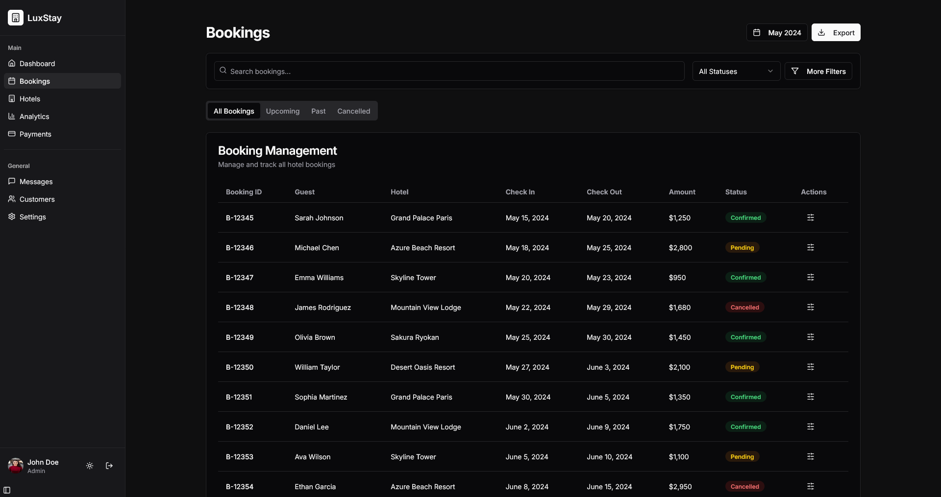941x497 pixels.
Task: Open the May 2024 date picker
Action: [777, 32]
